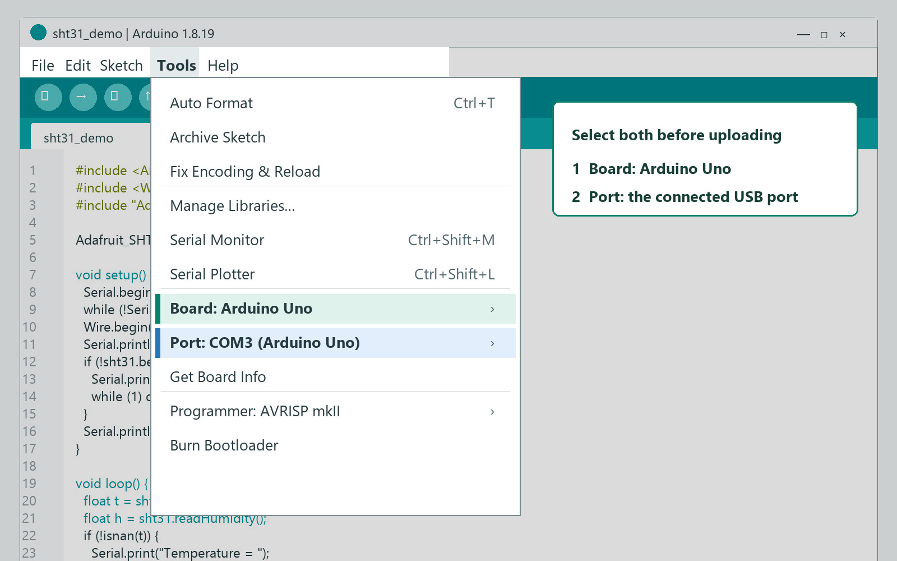Choose Burn Bootloader
The height and width of the screenshot is (561, 897).
335,445
